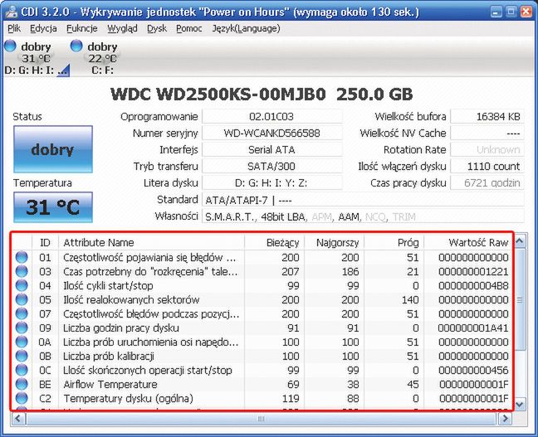Screen dimensions: 538x437
Task: Click the Rotation Rate Unknown field
Action: (x=487, y=150)
